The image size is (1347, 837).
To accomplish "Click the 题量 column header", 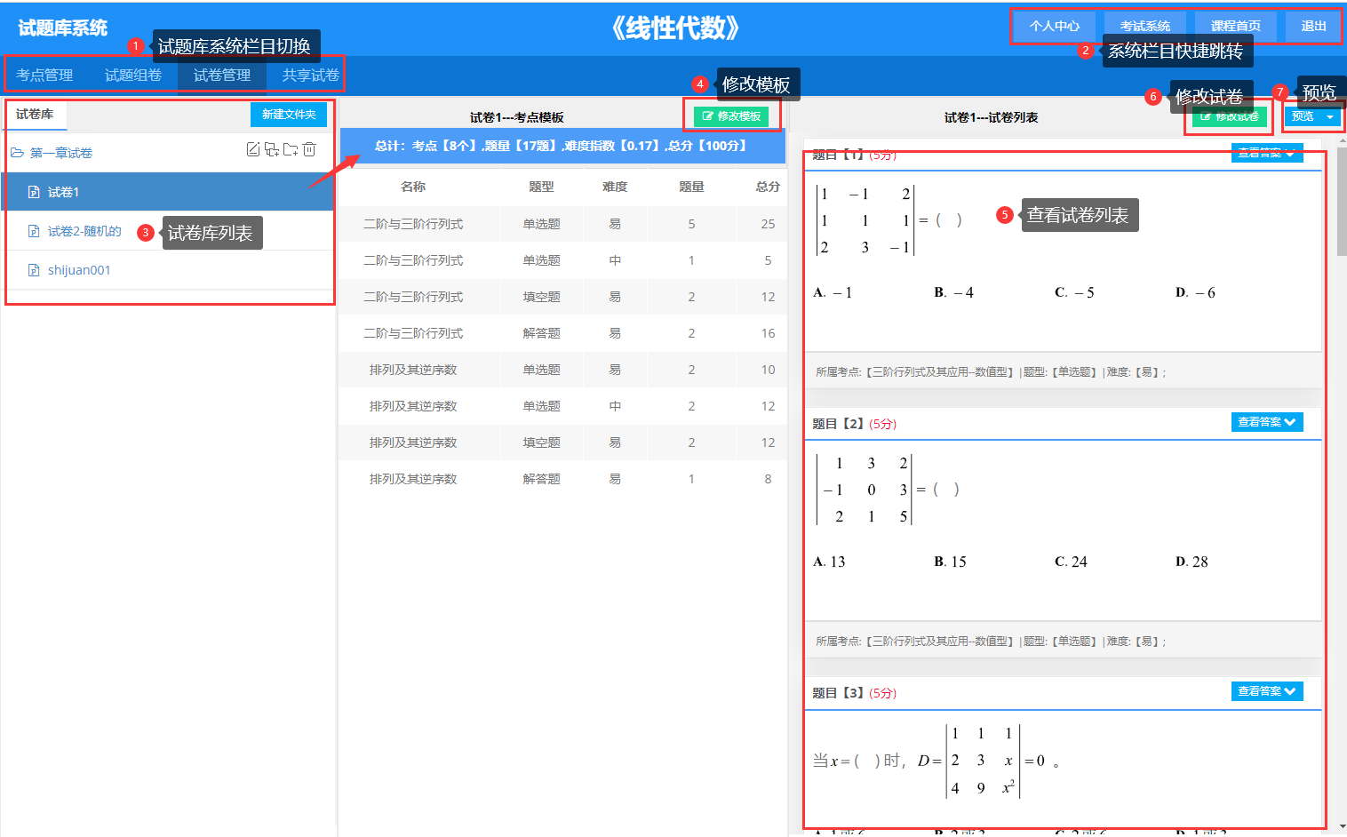I will [x=691, y=187].
